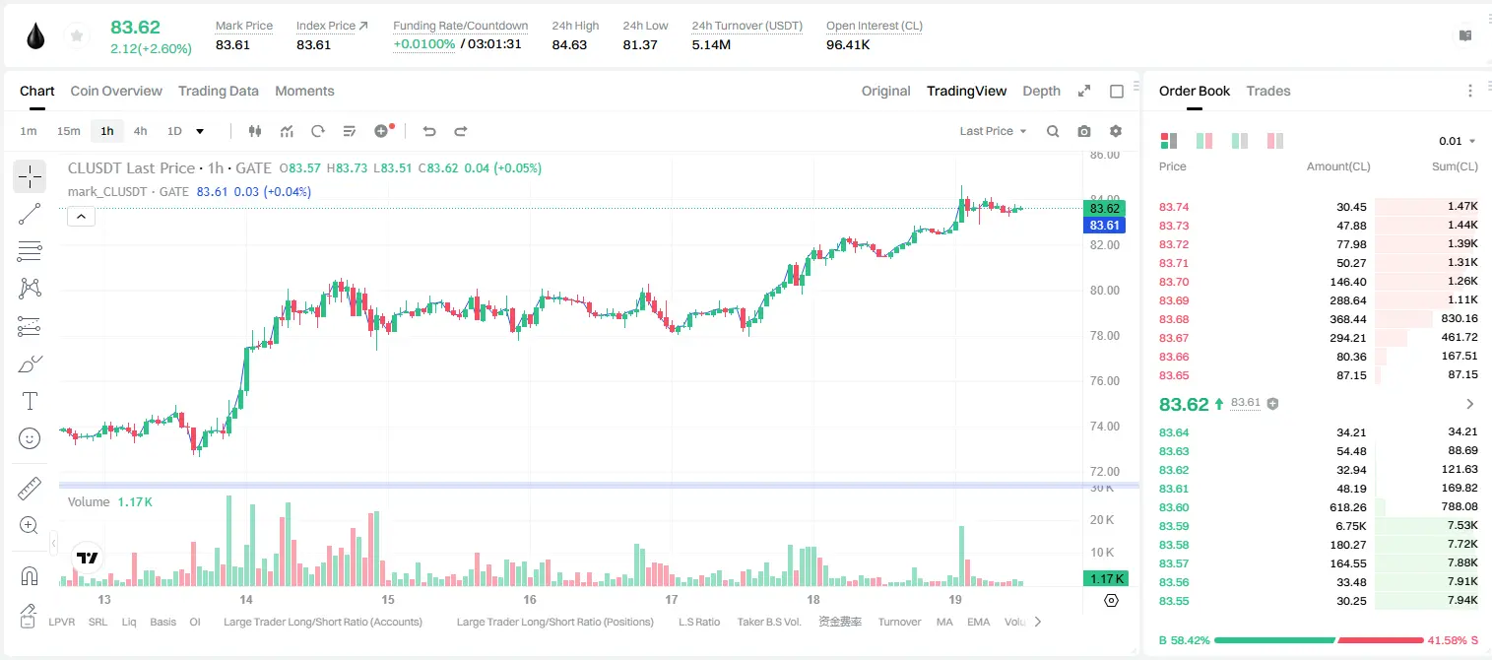The image size is (1492, 660).
Task: Open the Coin Overview tab
Action: coord(116,91)
